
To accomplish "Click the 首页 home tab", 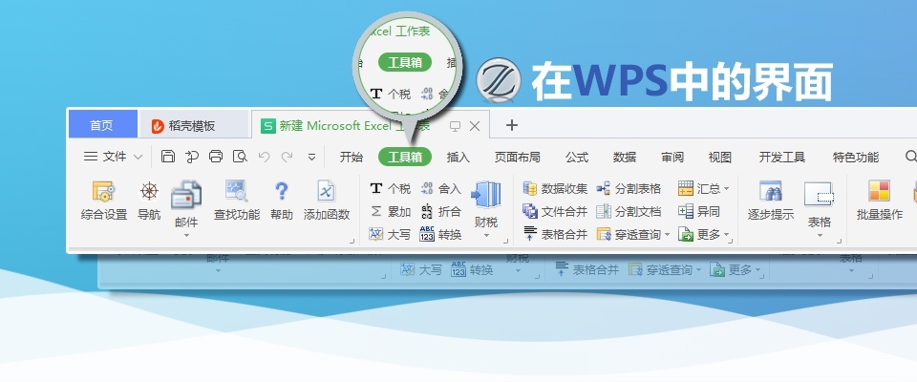I will 101,125.
